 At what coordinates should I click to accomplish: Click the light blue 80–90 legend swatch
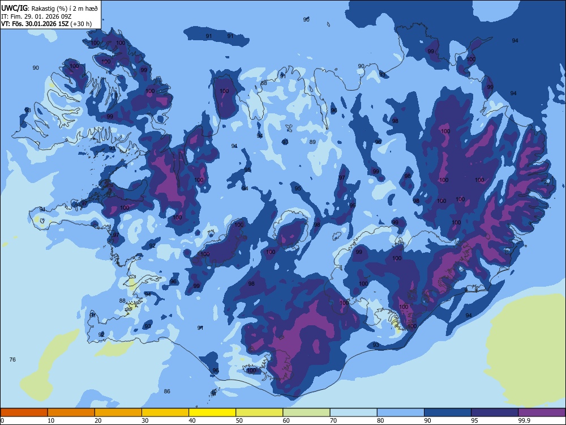pyautogui.click(x=401, y=413)
